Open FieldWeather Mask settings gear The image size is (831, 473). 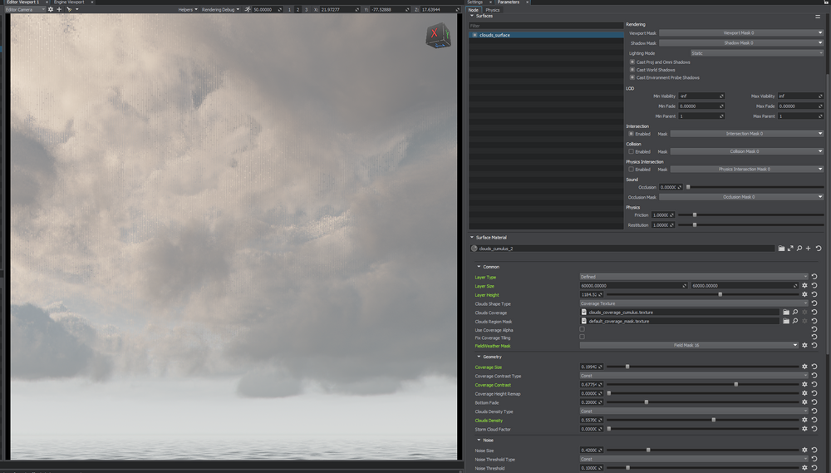(804, 345)
